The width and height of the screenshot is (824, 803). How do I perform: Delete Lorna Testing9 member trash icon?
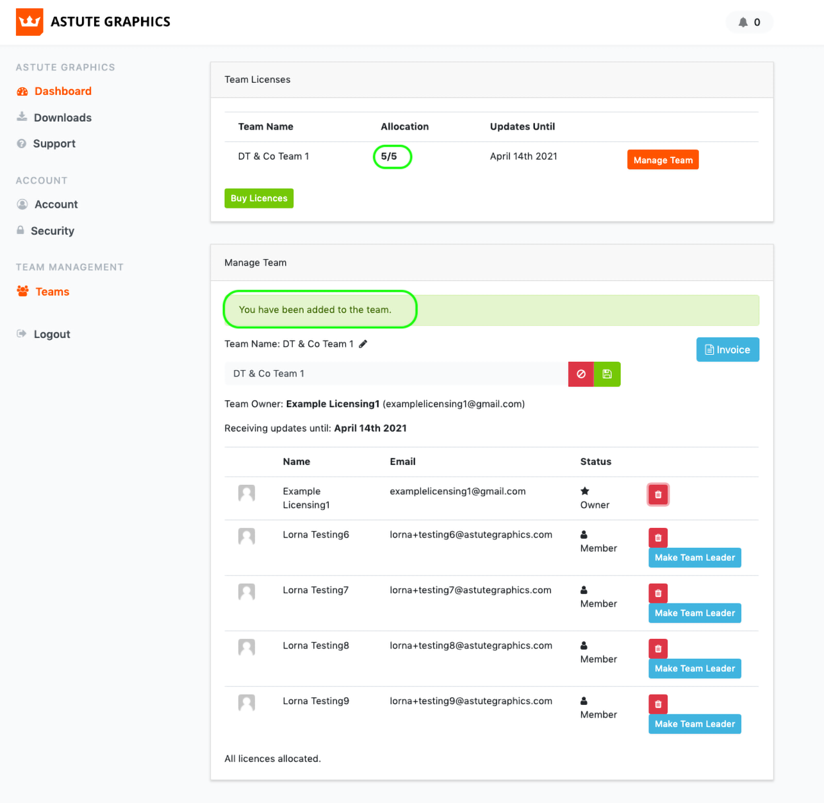point(658,704)
